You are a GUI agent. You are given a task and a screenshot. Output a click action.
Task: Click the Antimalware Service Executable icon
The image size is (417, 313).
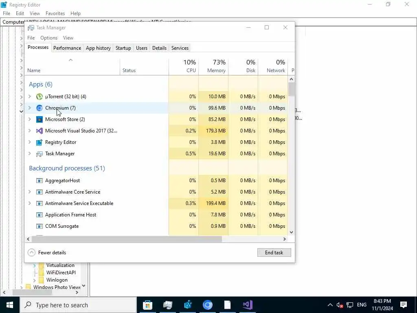[x=40, y=204]
